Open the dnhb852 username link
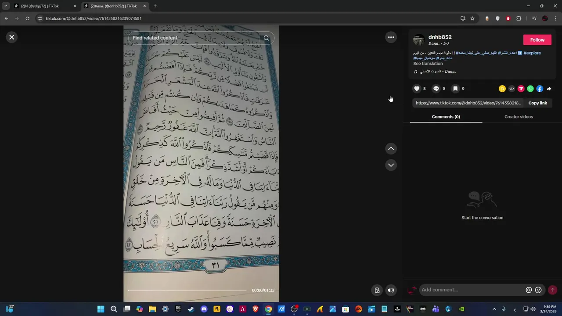 pyautogui.click(x=440, y=37)
